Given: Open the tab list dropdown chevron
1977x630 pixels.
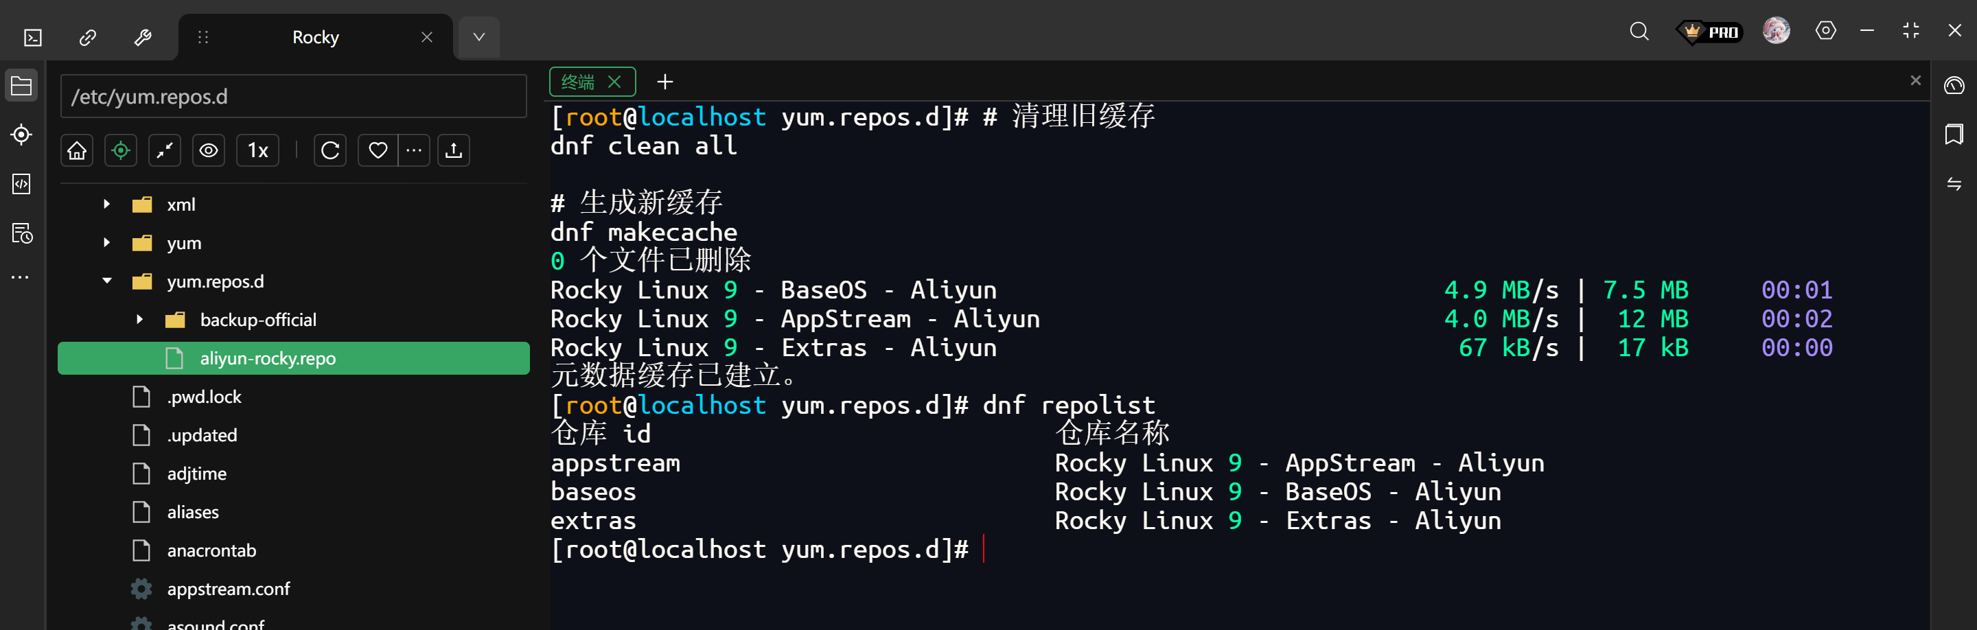Looking at the screenshot, I should pyautogui.click(x=478, y=36).
